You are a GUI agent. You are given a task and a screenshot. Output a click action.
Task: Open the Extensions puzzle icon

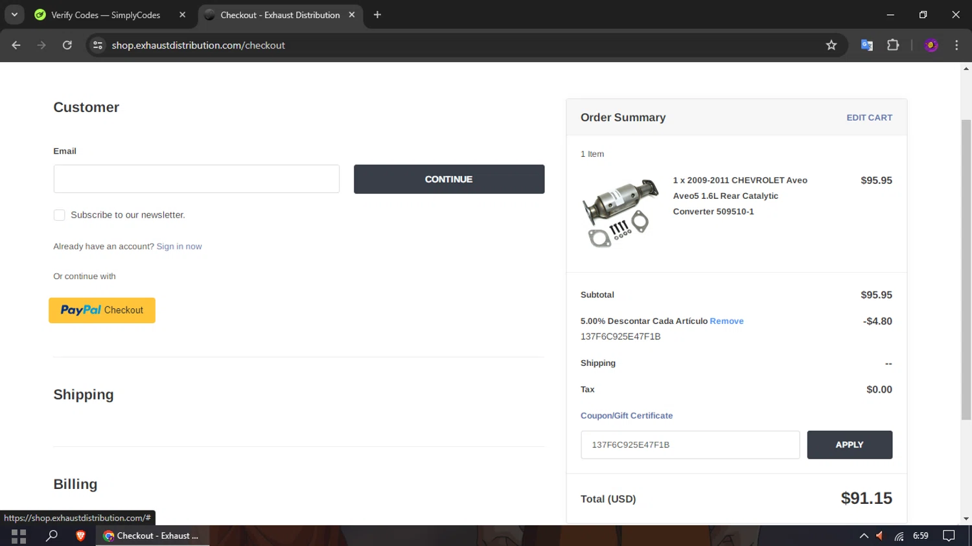[x=893, y=45]
